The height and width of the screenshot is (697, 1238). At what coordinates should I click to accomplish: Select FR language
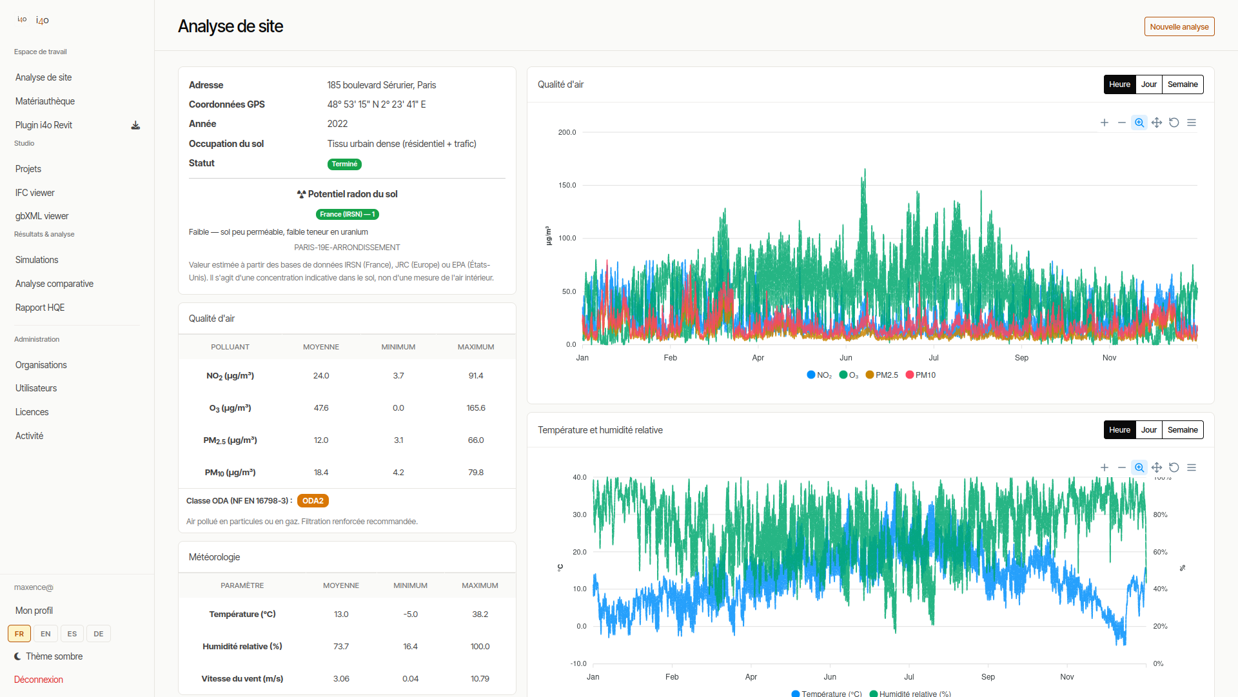[19, 634]
